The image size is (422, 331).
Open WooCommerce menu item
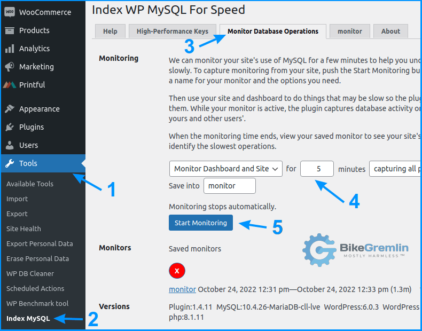pos(43,12)
